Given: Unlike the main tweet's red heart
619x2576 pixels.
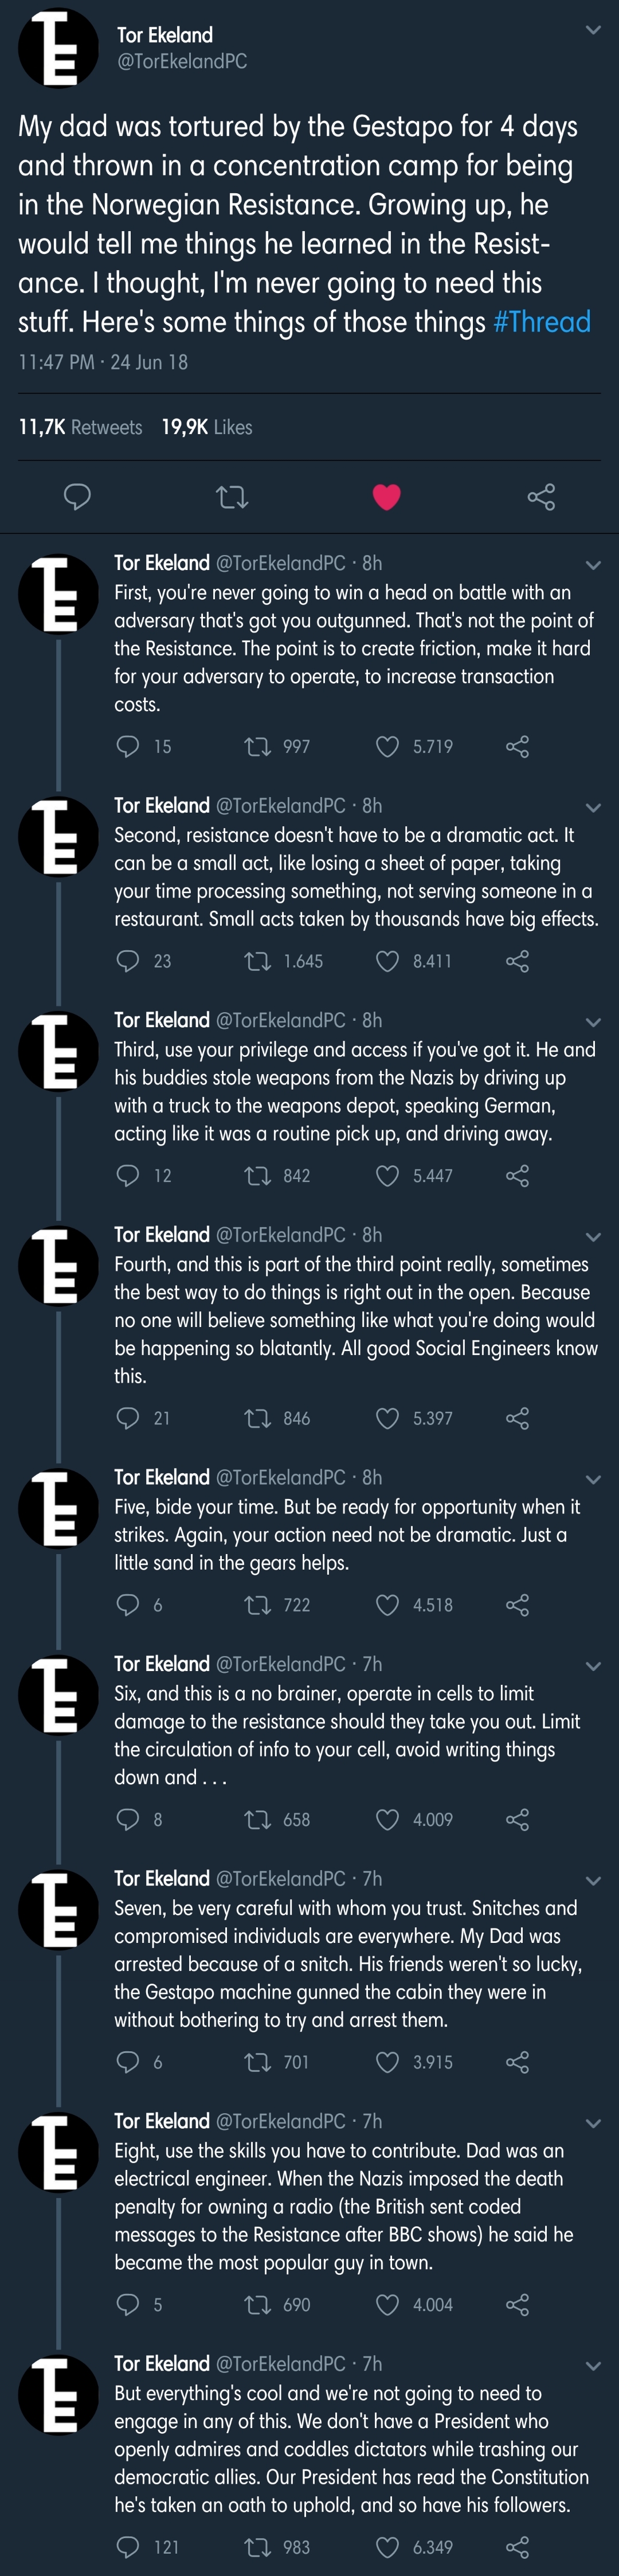Looking at the screenshot, I should (386, 496).
